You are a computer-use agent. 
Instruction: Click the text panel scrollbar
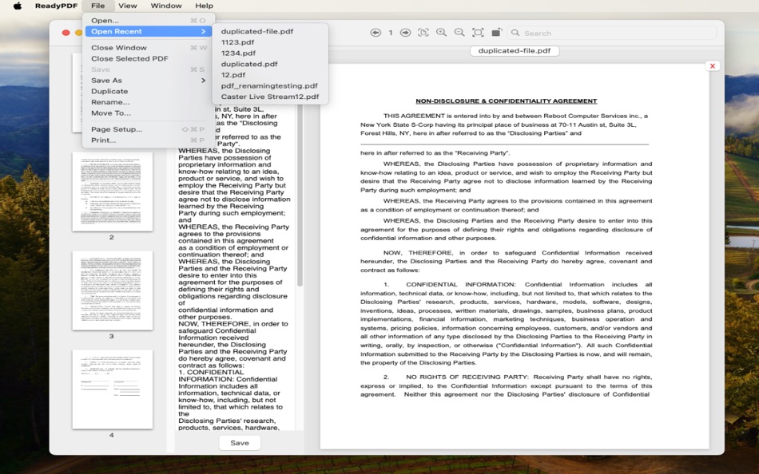pos(300,193)
